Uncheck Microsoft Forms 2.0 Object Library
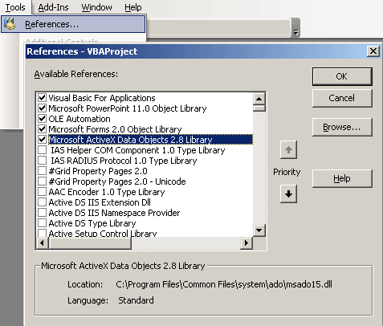Screen dimensions: 383x326 [x=42, y=129]
